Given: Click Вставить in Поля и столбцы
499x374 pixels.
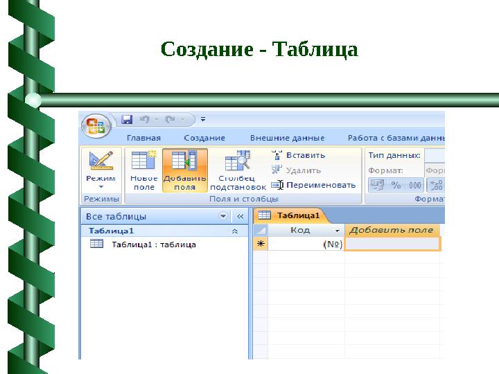Looking at the screenshot, I should [298, 155].
